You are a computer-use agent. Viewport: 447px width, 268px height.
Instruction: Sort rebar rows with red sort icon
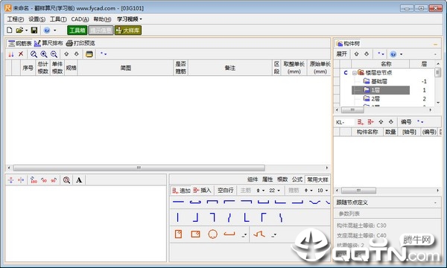(11, 54)
